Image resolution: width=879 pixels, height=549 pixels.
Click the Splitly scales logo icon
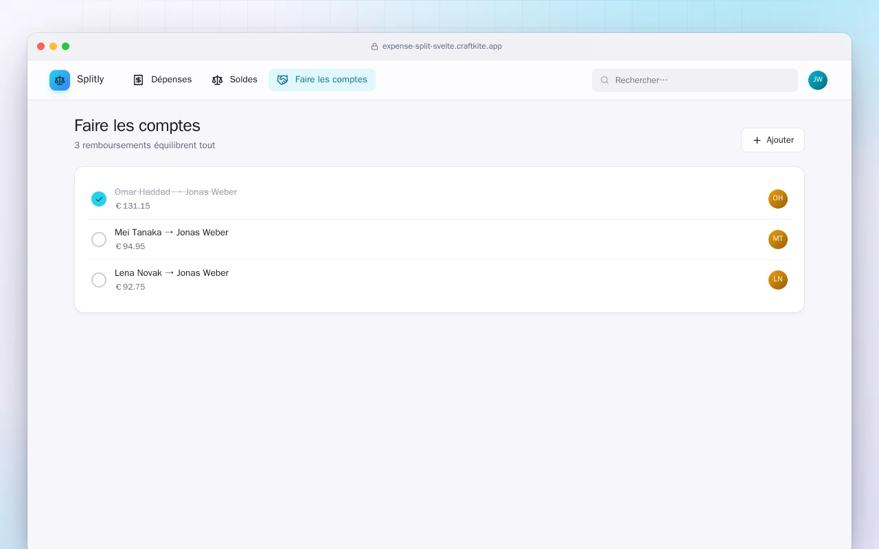60,80
